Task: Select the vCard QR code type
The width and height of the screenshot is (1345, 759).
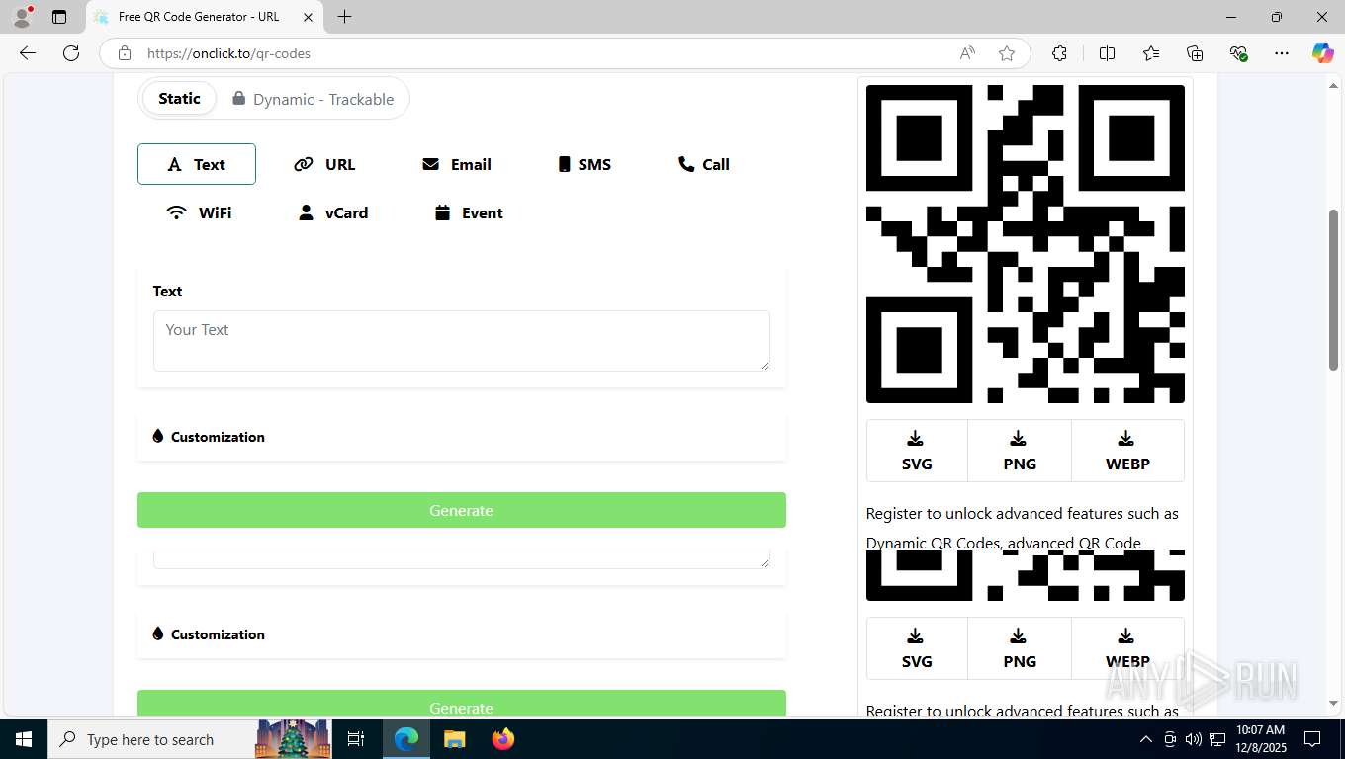Action: pyautogui.click(x=333, y=212)
